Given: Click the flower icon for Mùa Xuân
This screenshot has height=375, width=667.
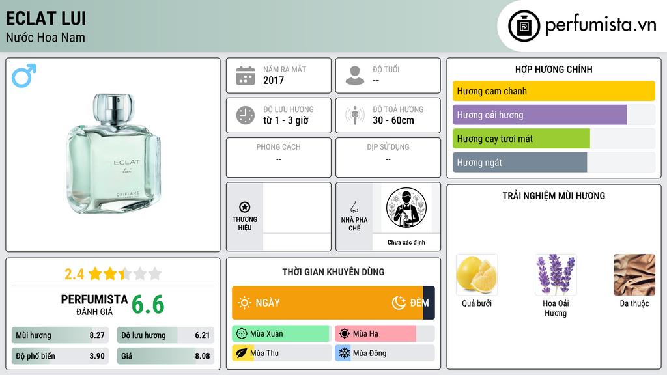Looking at the screenshot, I should (x=242, y=334).
